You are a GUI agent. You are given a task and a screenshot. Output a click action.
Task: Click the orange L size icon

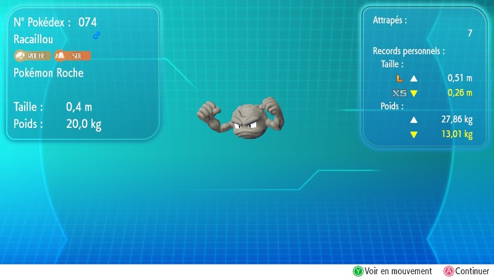pos(398,78)
